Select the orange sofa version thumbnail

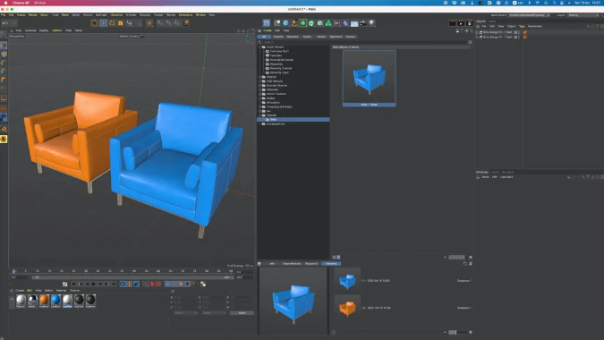[x=347, y=308]
